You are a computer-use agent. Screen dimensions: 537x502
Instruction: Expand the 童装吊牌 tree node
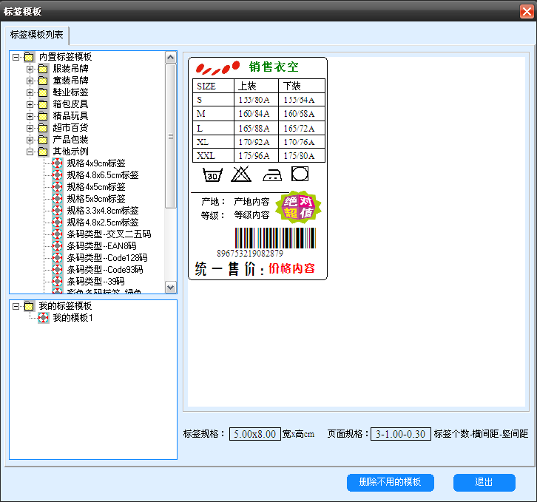30,81
